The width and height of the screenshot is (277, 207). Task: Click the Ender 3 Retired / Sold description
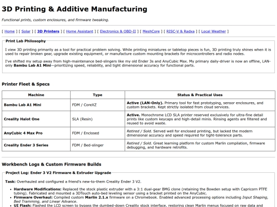[196, 145]
